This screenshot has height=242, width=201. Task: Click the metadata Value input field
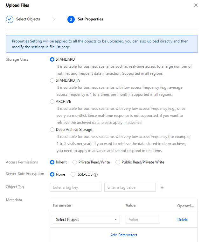pyautogui.click(x=143, y=219)
